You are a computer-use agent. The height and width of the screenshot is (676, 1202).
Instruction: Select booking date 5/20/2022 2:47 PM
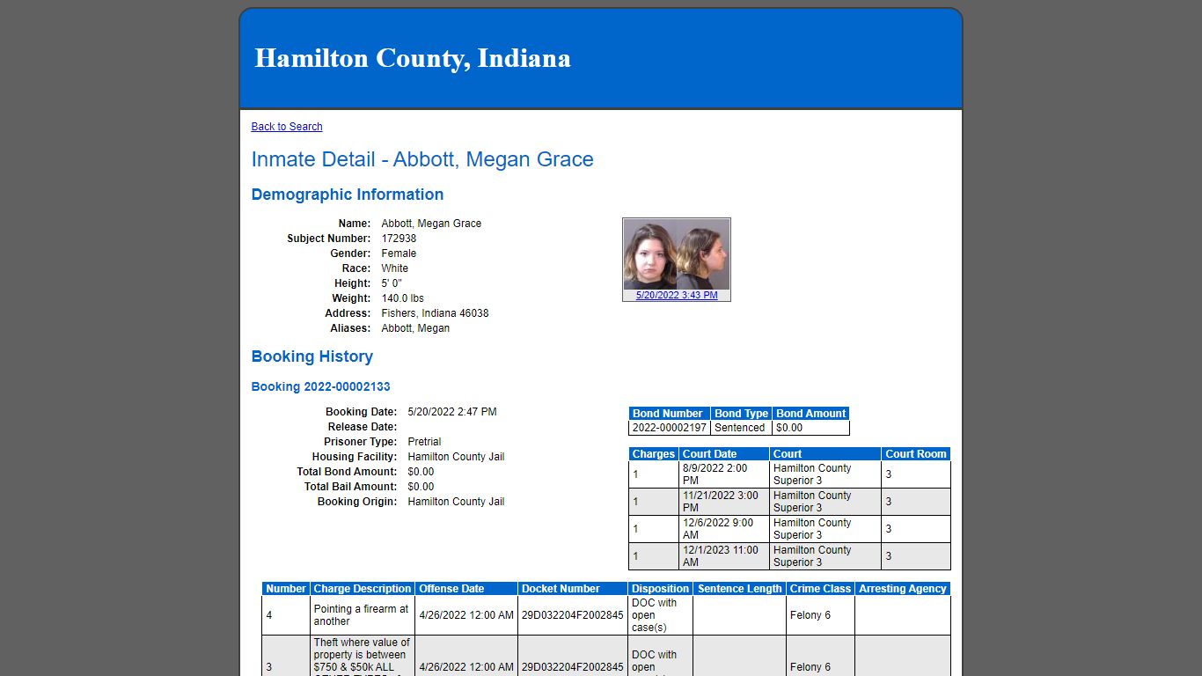(x=452, y=412)
